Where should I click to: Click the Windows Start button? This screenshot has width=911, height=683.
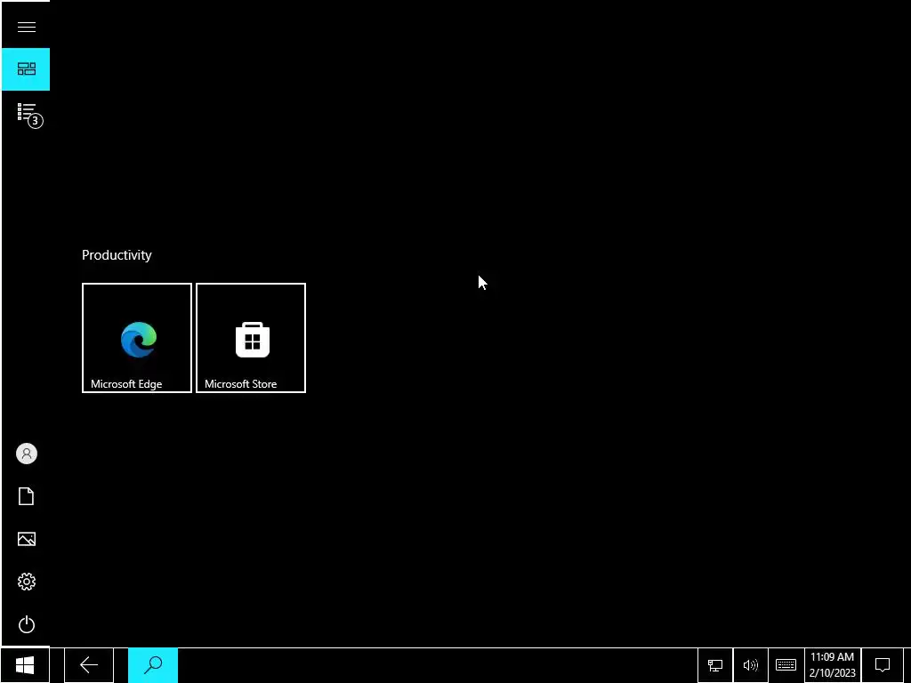point(25,665)
